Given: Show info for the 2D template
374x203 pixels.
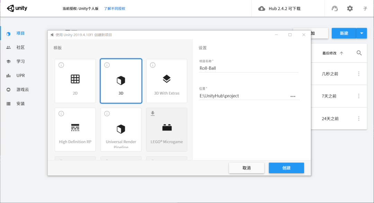Looking at the screenshot, I should (x=61, y=65).
